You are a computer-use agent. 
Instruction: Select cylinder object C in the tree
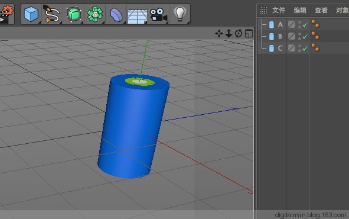tap(280, 48)
